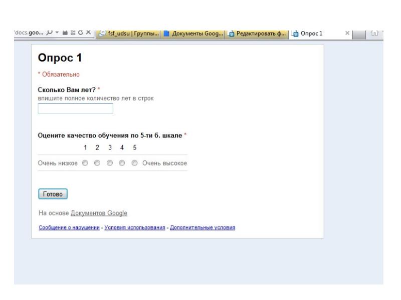Image resolution: width=401 pixels, height=300 pixels.
Task: Switch to the Документы Google tab
Action: (x=192, y=33)
